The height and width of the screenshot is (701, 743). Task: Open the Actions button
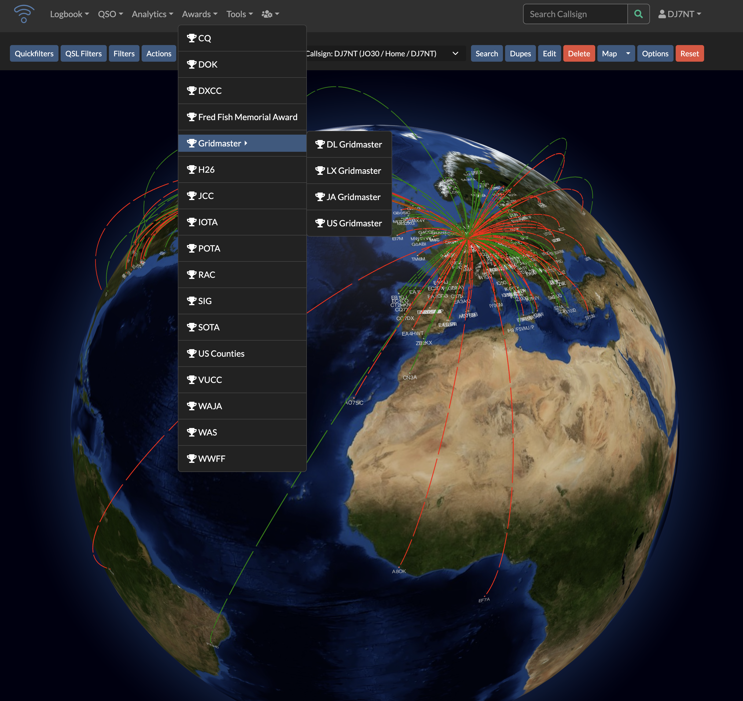tap(159, 53)
